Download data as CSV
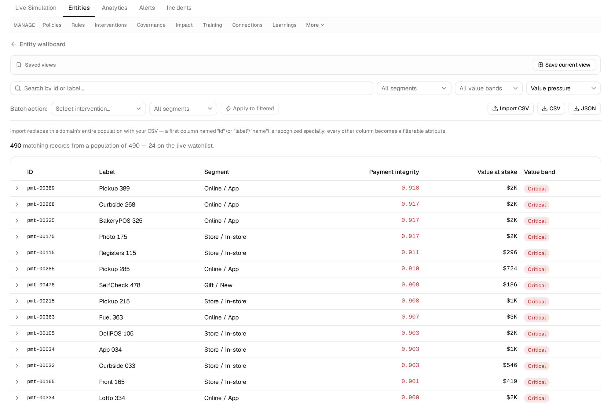This screenshot has width=611, height=403. pos(551,109)
